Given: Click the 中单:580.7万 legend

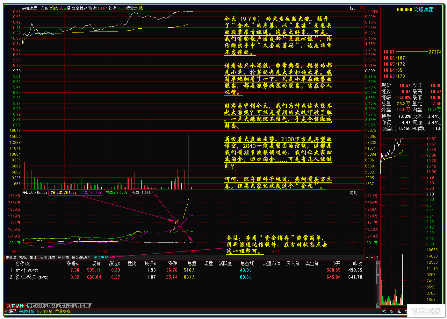Looking at the screenshot, I should click(x=116, y=193).
